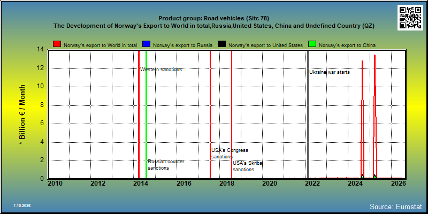Click the subtitle about Norway's Export development
This screenshot has width=428, height=214.
click(213, 26)
